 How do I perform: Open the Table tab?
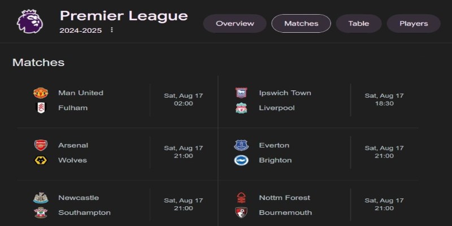pos(359,24)
